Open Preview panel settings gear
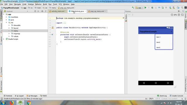Screen dimensions: 187x105 (179, 11)
